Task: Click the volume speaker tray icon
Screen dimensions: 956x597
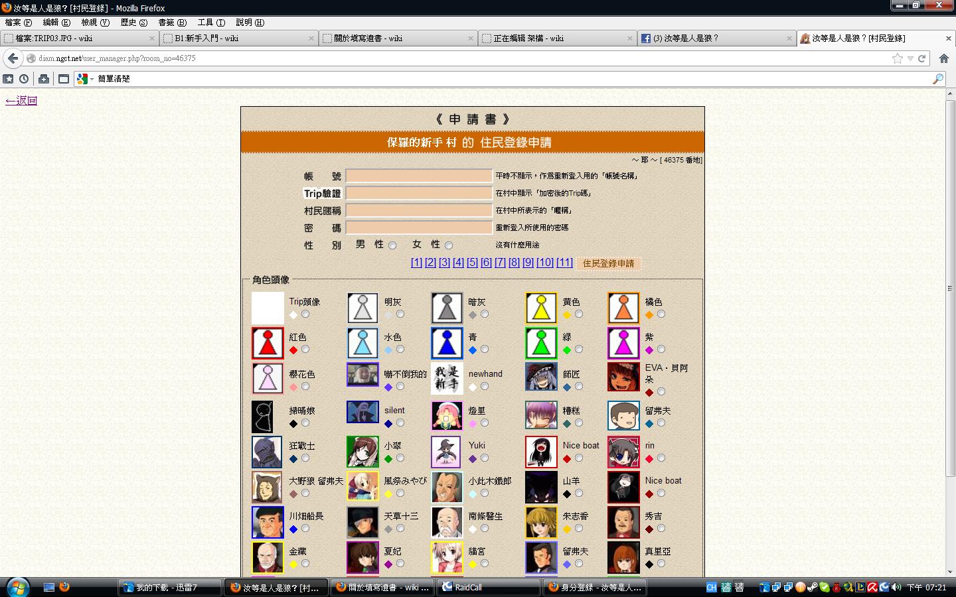Action: click(x=896, y=587)
